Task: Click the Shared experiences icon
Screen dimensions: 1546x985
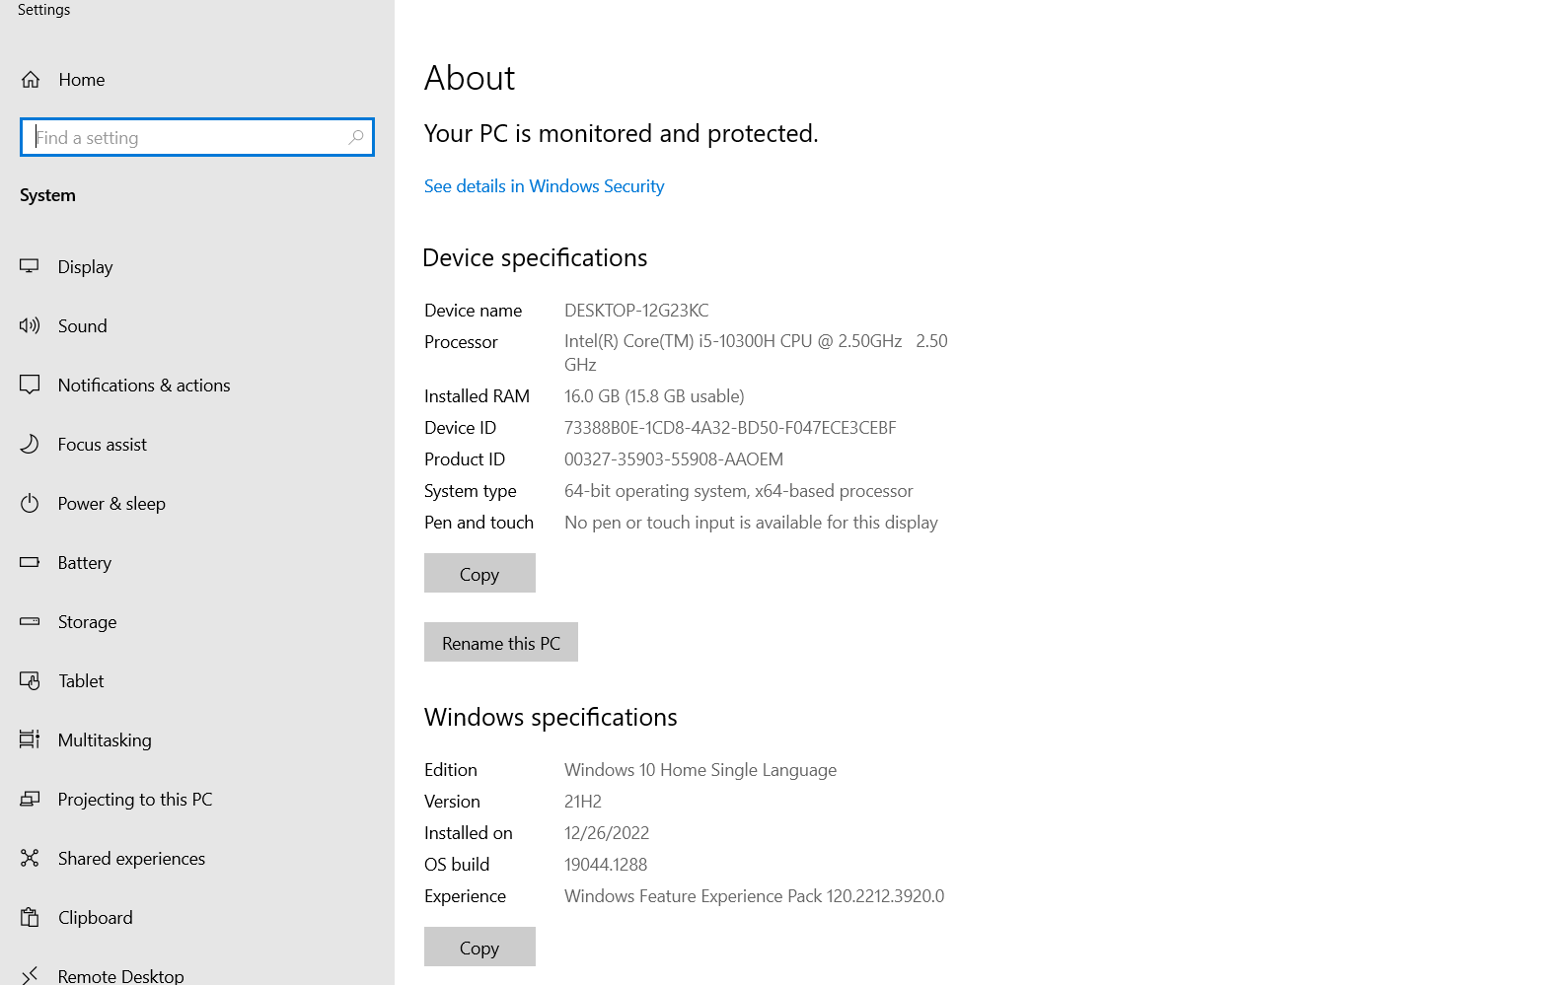Action: (x=30, y=858)
